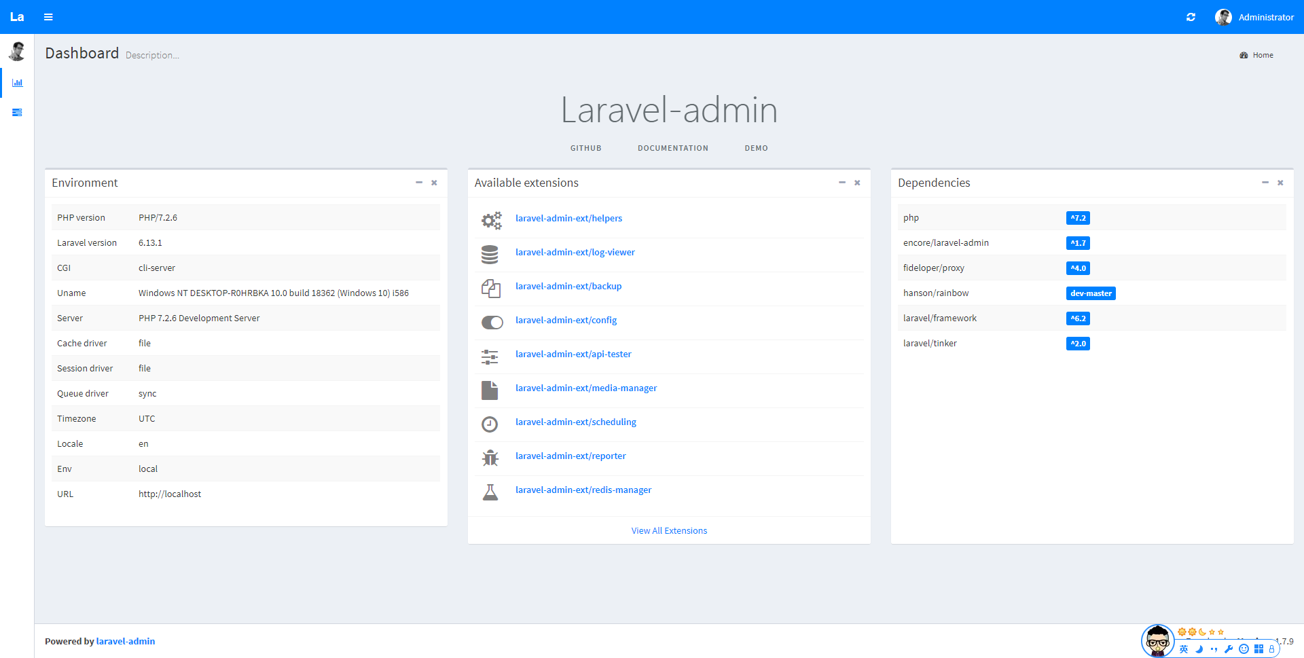This screenshot has width=1304, height=658.
Task: Collapse the Available extensions panel
Action: [x=842, y=183]
